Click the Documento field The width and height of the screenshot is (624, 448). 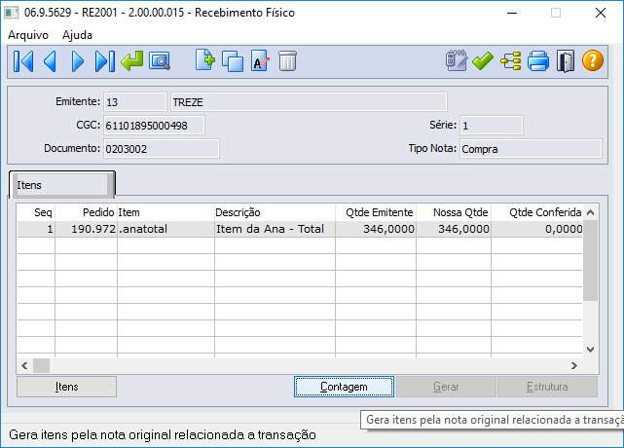click(162, 149)
